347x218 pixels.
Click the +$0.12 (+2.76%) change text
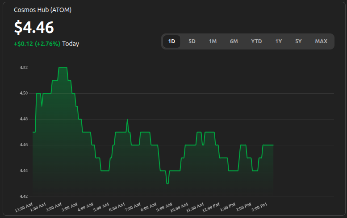pos(37,44)
